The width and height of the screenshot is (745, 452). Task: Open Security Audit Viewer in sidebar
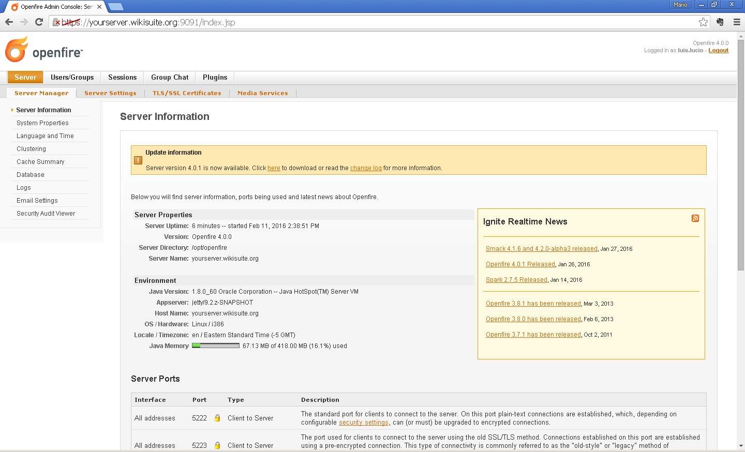46,214
